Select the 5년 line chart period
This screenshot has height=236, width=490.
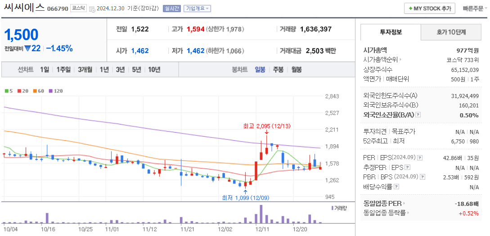click(137, 70)
